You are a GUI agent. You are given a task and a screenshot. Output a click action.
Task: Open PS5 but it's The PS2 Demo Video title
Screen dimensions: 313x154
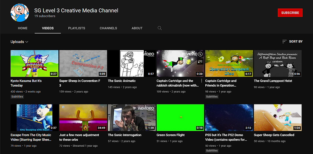click(x=226, y=137)
